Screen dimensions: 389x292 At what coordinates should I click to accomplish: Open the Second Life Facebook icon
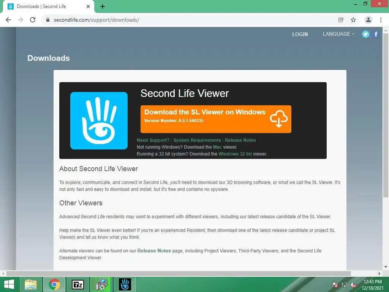point(376,34)
